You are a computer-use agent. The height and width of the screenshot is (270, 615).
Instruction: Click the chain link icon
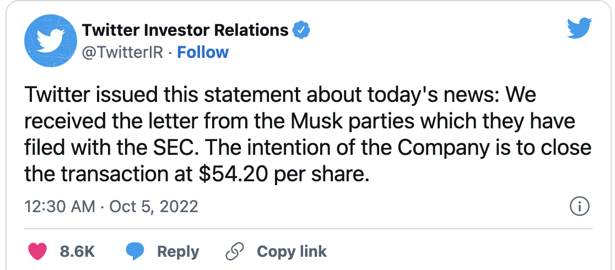pos(235,252)
